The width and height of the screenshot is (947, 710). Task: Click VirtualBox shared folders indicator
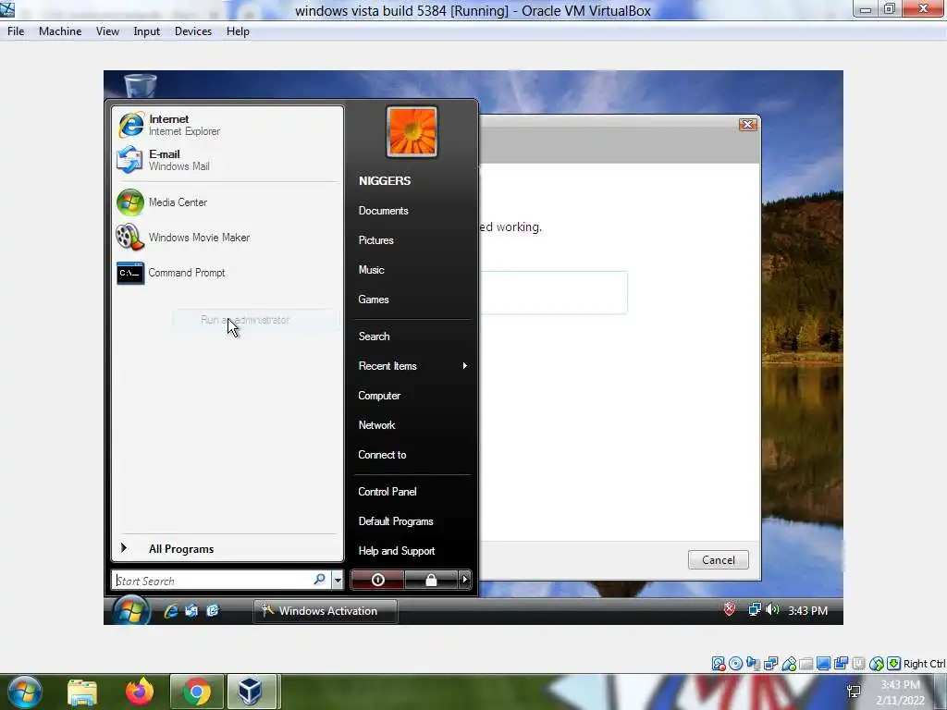point(806,664)
